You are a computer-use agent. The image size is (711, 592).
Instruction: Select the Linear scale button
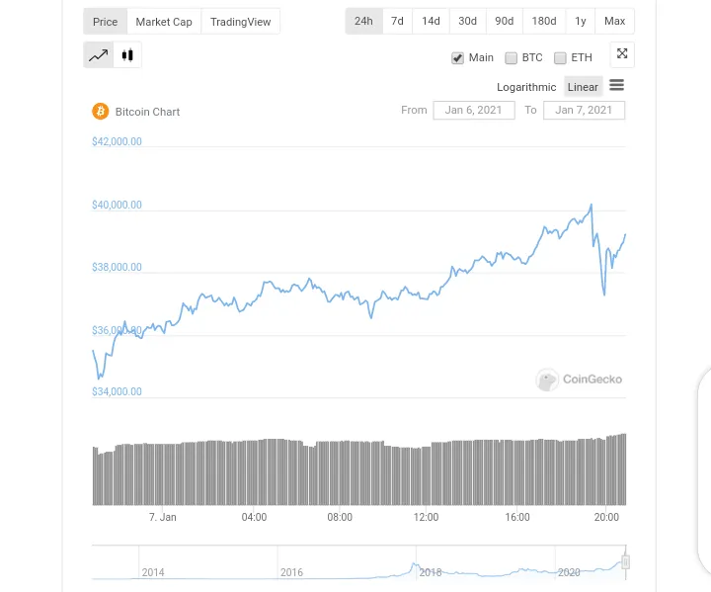pos(583,87)
